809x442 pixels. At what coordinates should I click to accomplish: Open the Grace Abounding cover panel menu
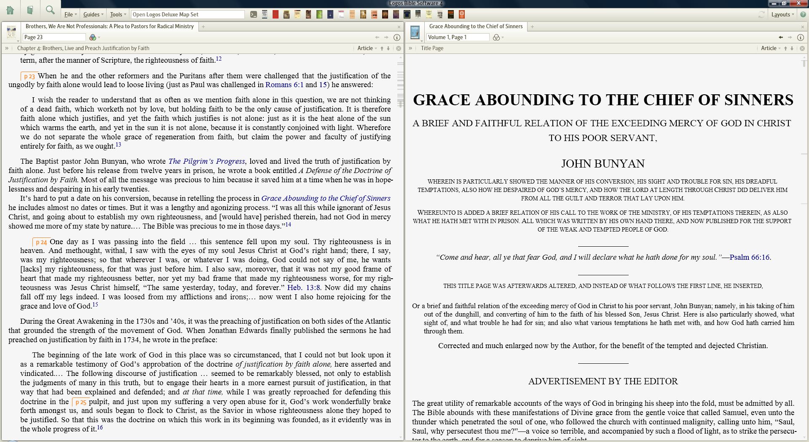415,32
